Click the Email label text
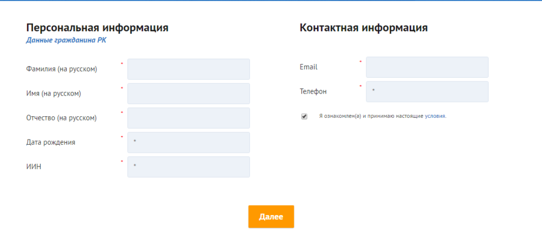542x241 pixels. tap(309, 67)
